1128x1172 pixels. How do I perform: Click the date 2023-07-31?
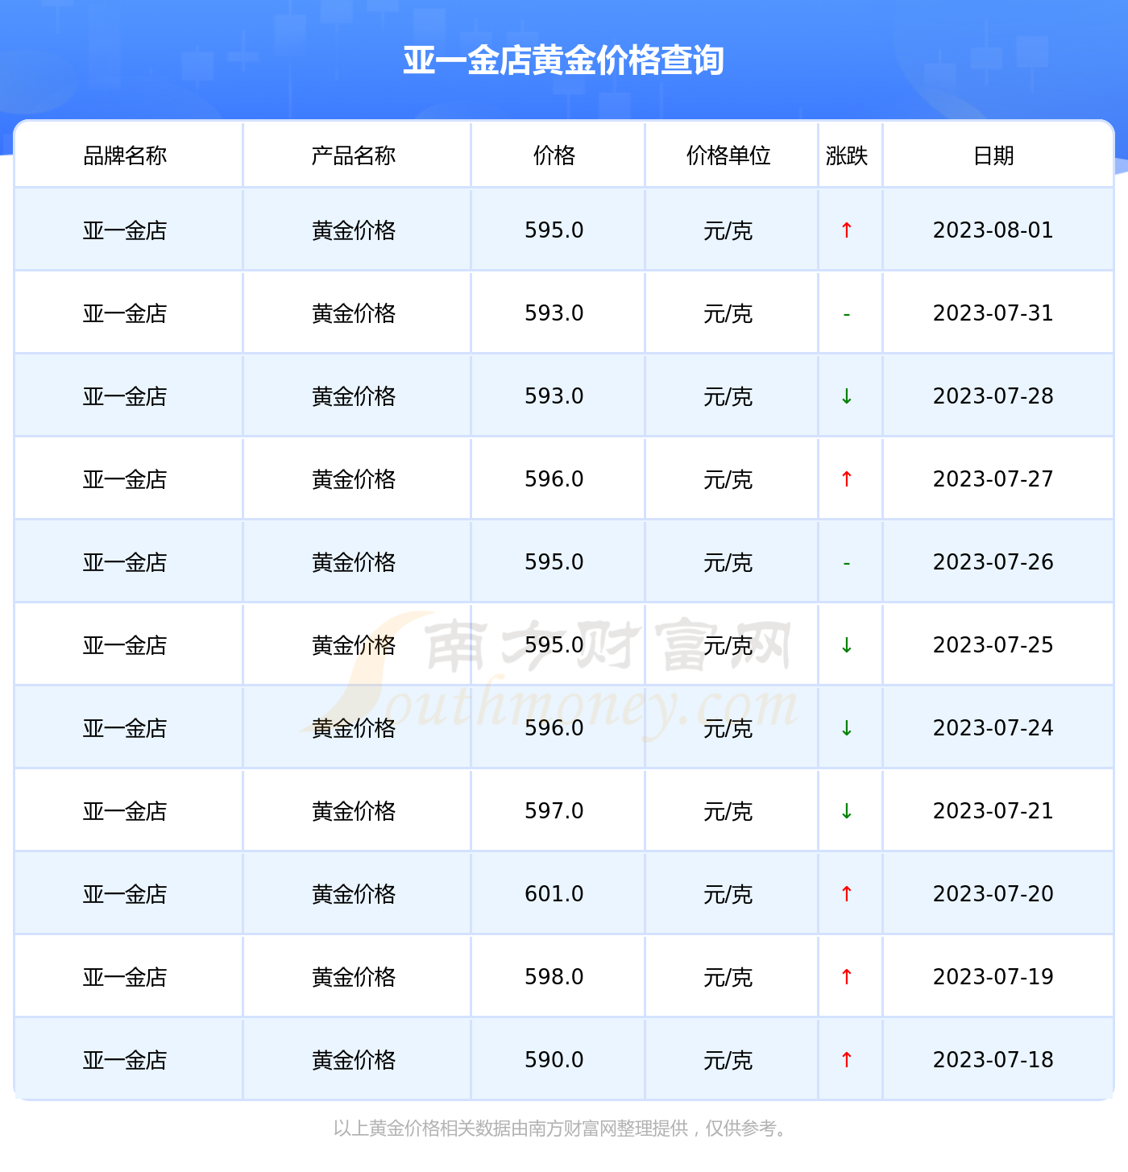[x=993, y=313]
